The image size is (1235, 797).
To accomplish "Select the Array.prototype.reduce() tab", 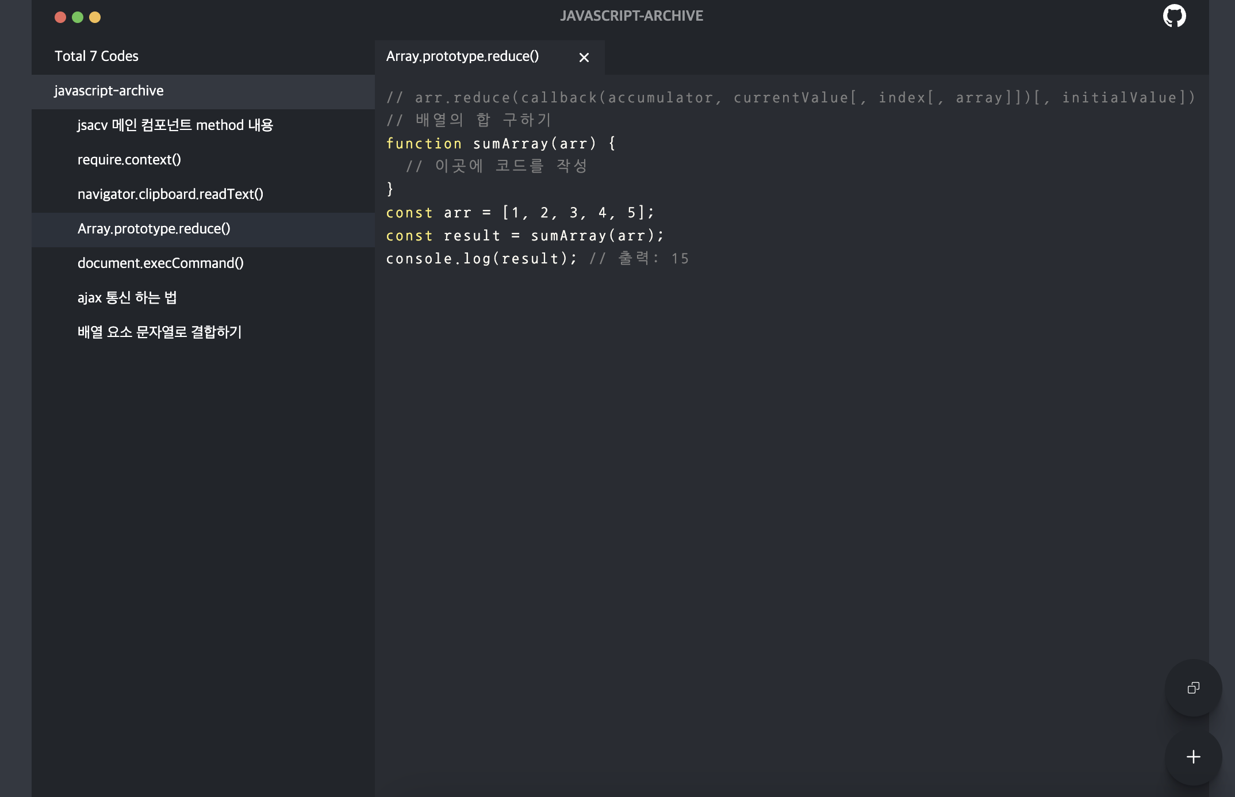I will pyautogui.click(x=462, y=56).
